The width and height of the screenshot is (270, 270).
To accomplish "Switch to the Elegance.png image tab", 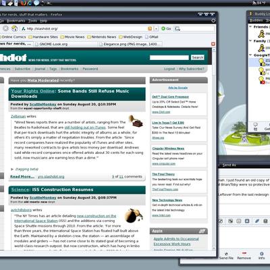I will 130,44.
